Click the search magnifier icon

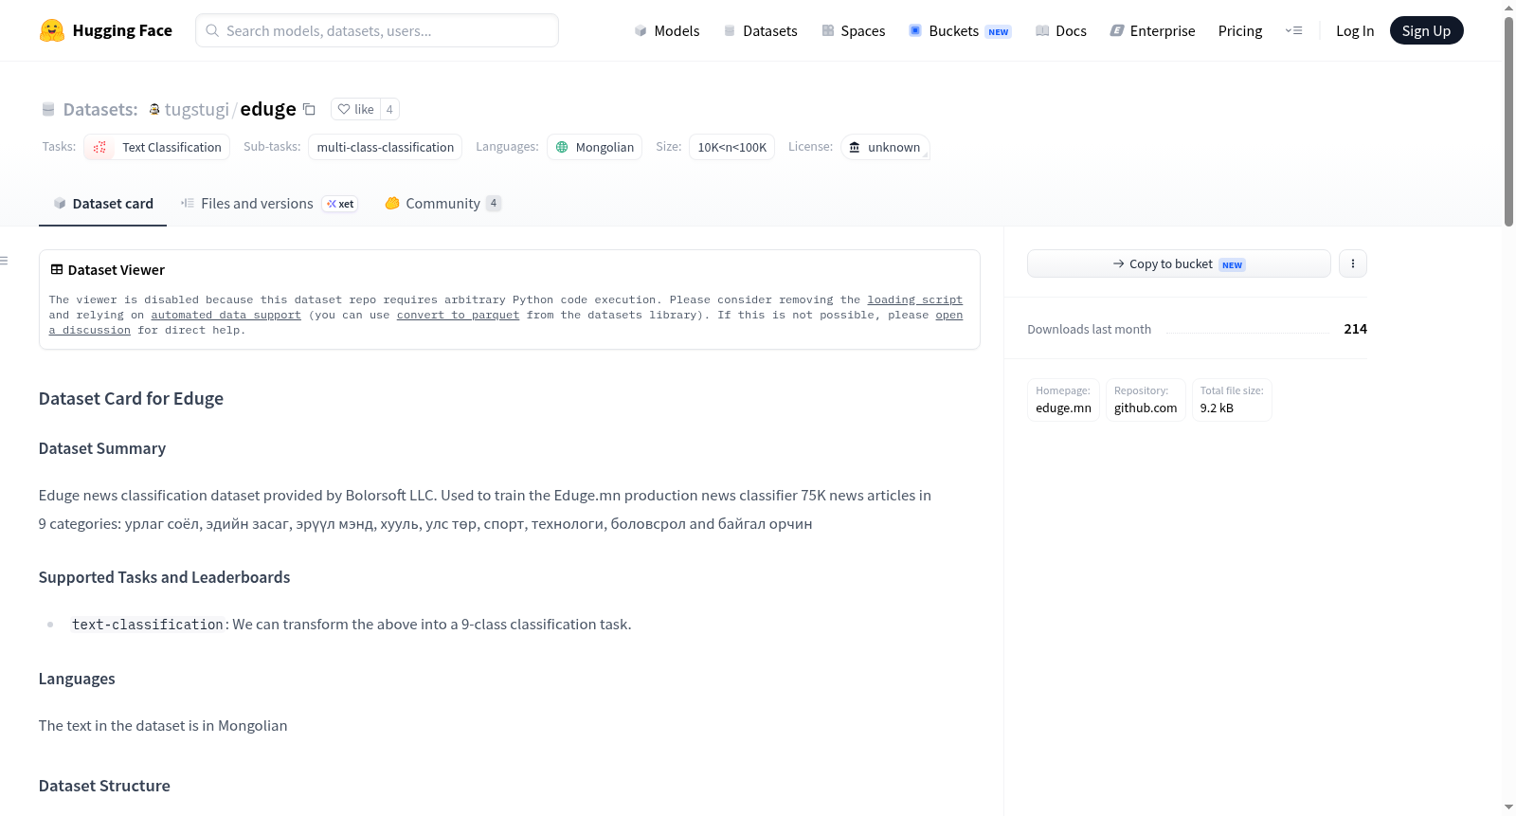coord(213,30)
